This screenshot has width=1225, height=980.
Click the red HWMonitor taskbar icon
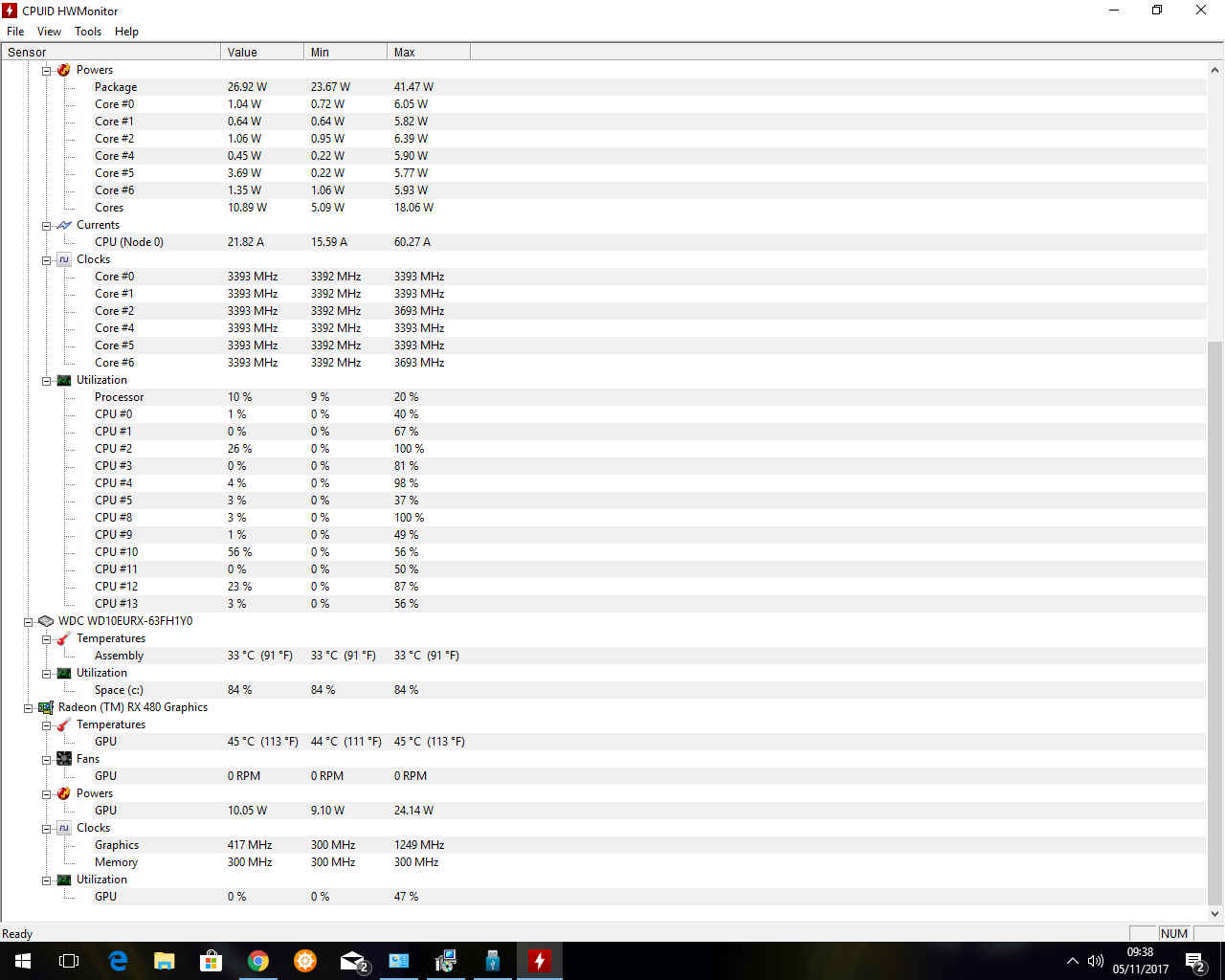click(540, 961)
